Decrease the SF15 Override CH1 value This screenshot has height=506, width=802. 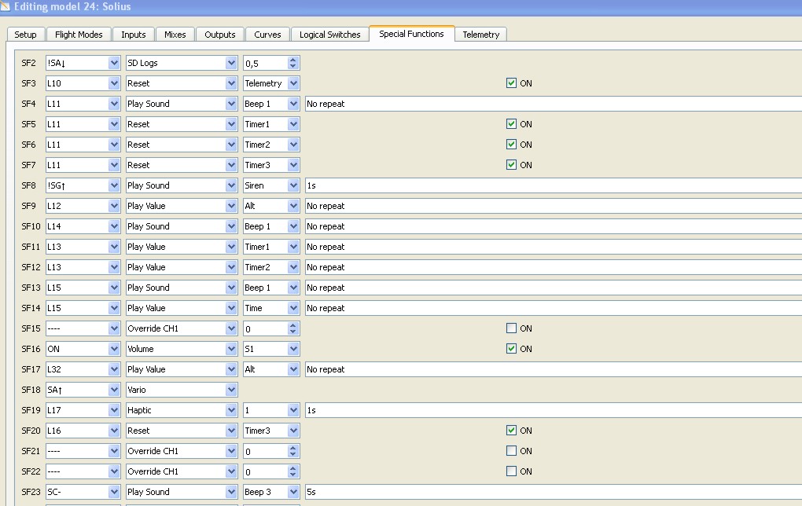(x=293, y=332)
